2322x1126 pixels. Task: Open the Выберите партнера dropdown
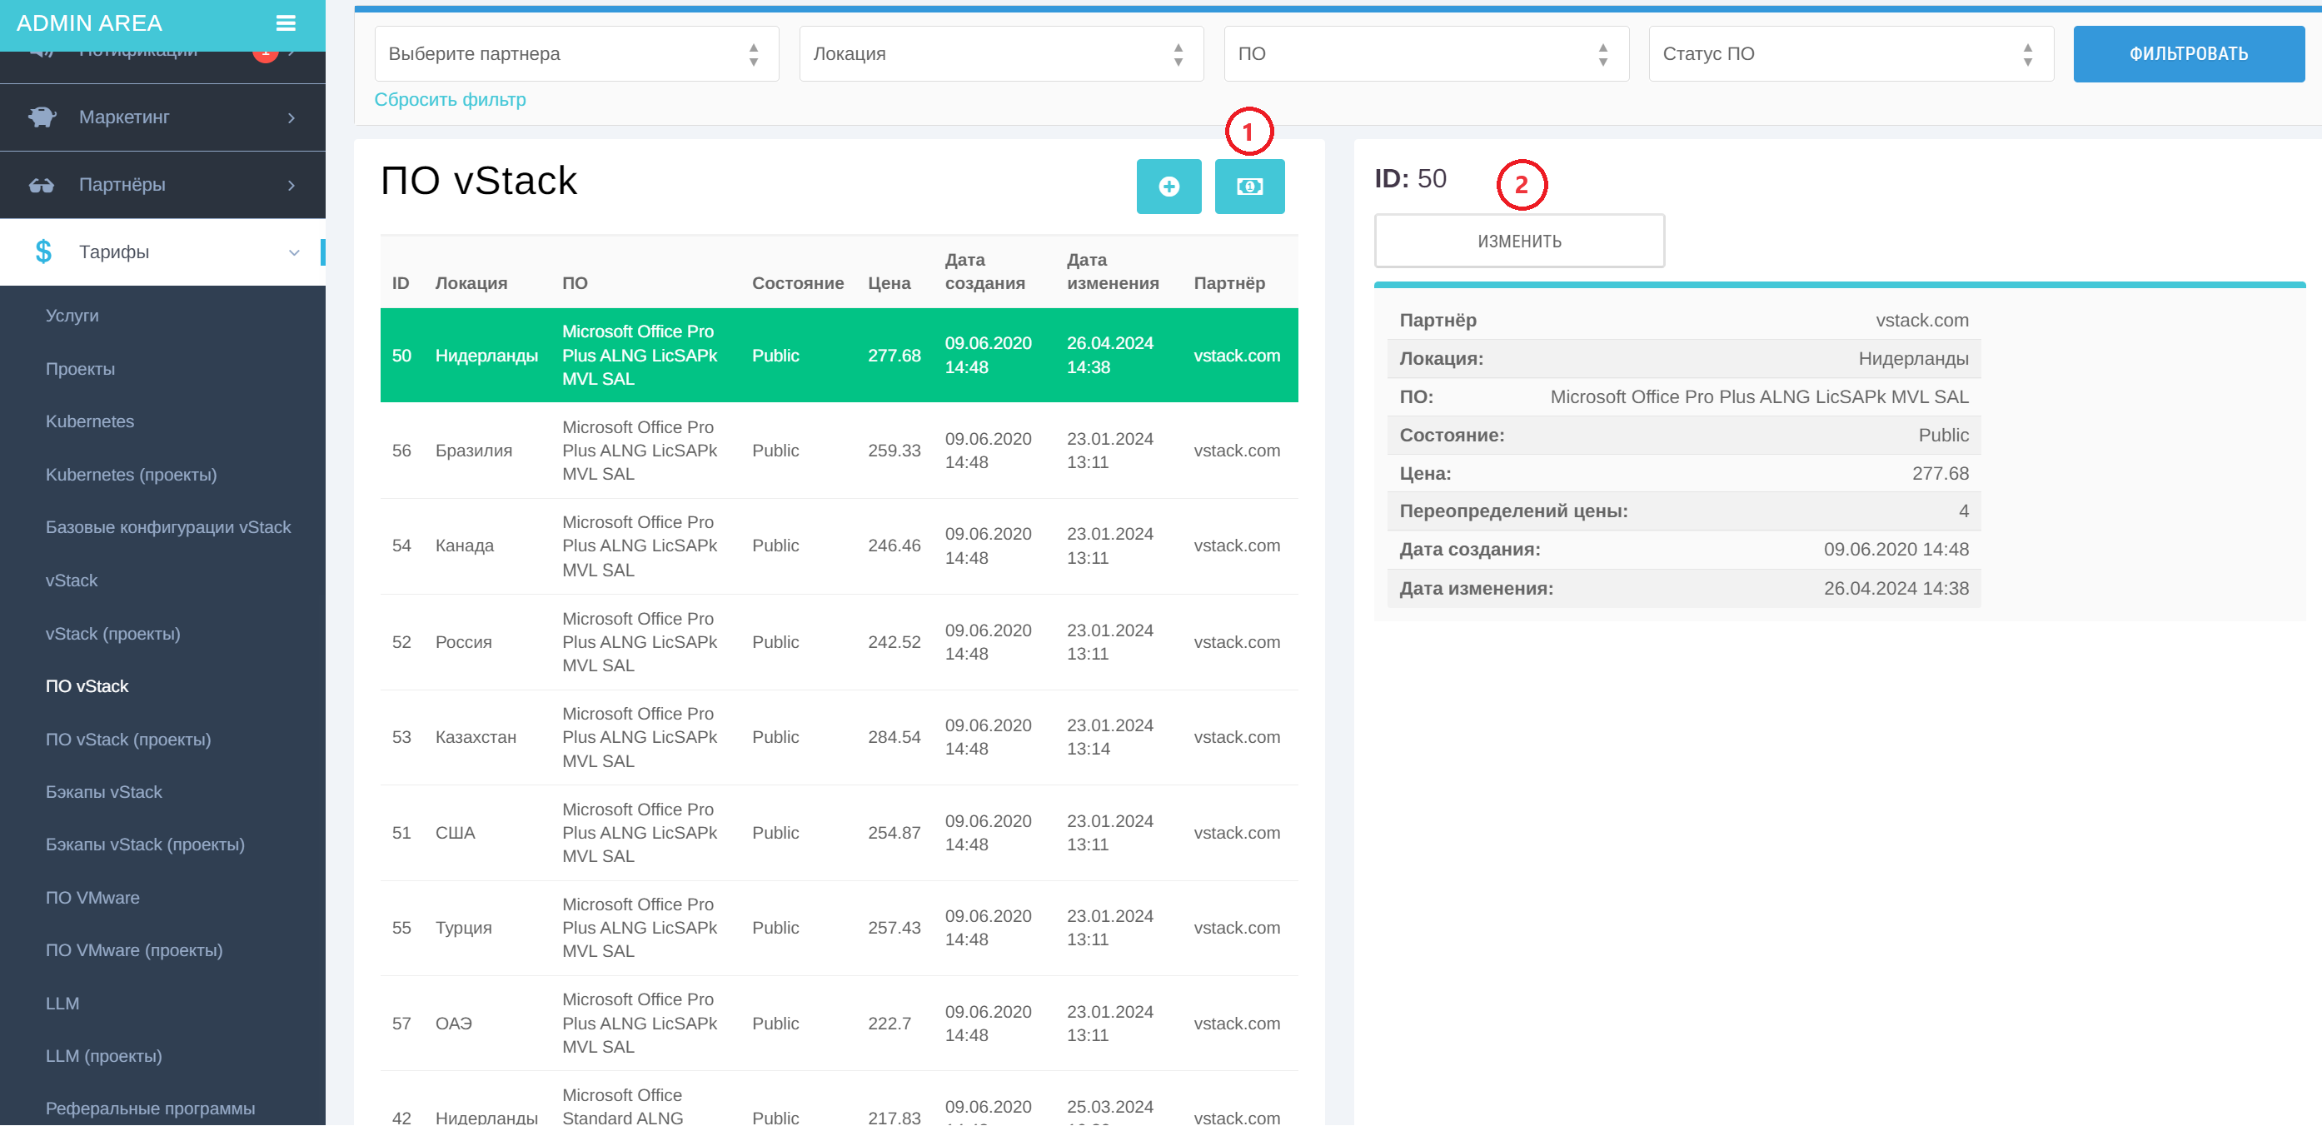[577, 54]
